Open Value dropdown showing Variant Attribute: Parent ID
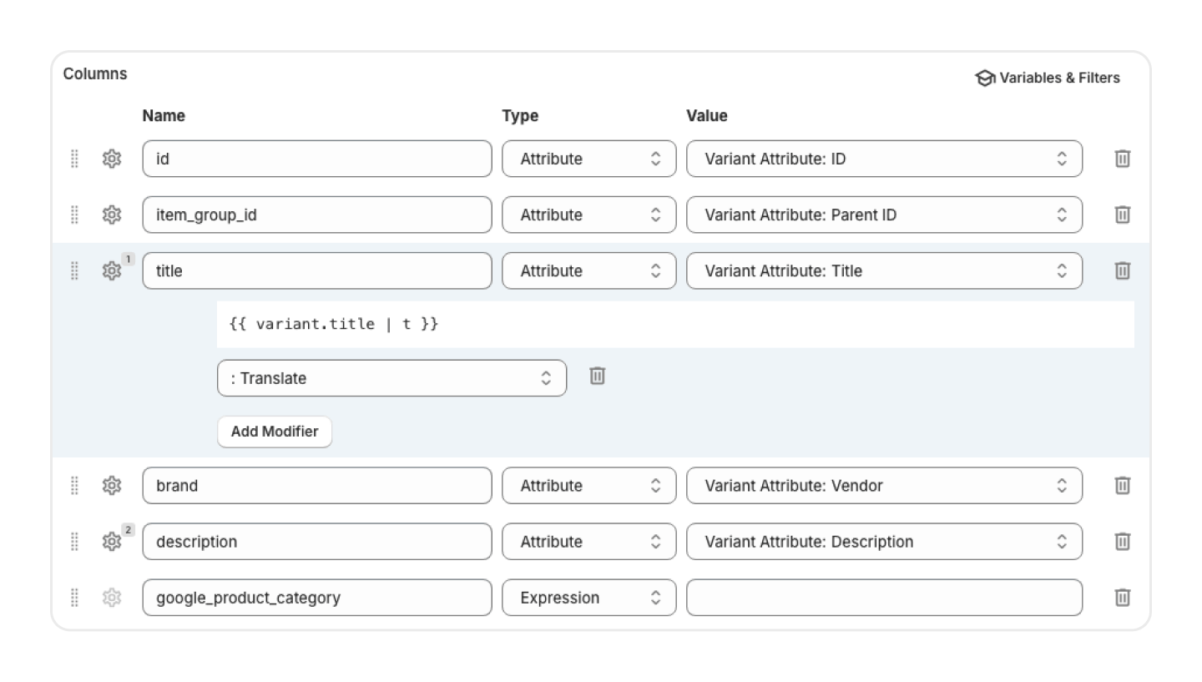 (883, 215)
